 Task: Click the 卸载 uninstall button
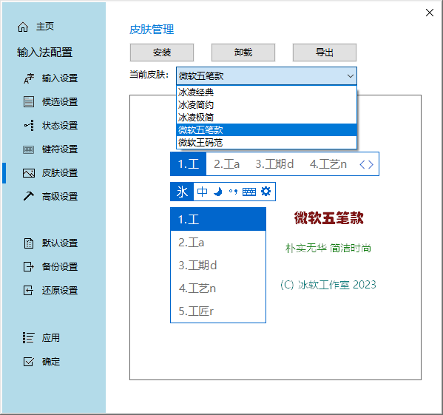[243, 53]
